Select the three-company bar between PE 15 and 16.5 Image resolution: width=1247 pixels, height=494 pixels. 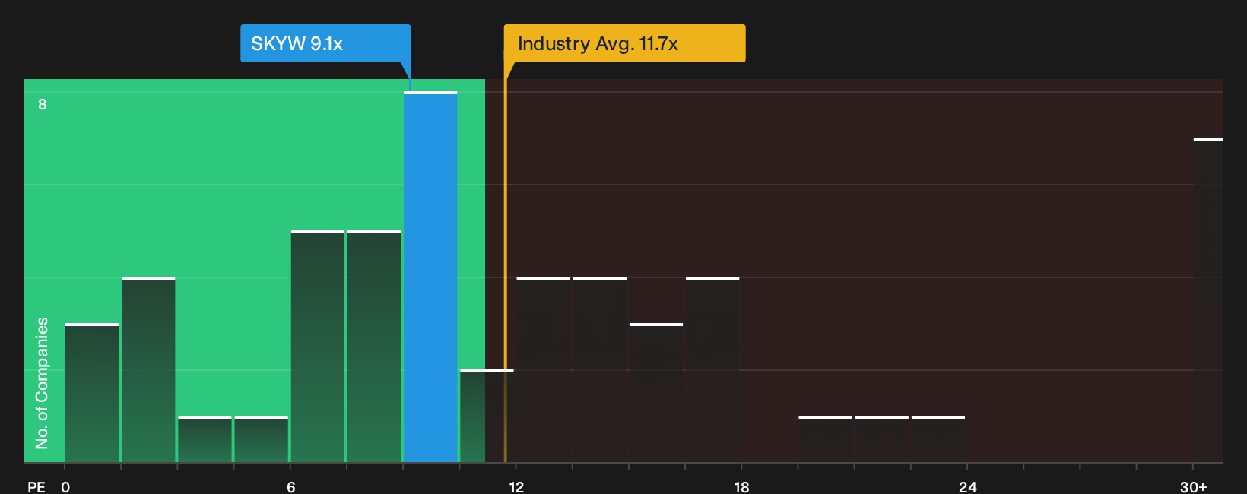pyautogui.click(x=656, y=393)
